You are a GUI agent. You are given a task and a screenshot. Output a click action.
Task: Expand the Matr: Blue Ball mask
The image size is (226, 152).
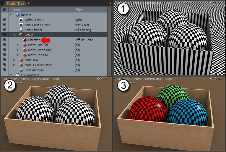18,45
